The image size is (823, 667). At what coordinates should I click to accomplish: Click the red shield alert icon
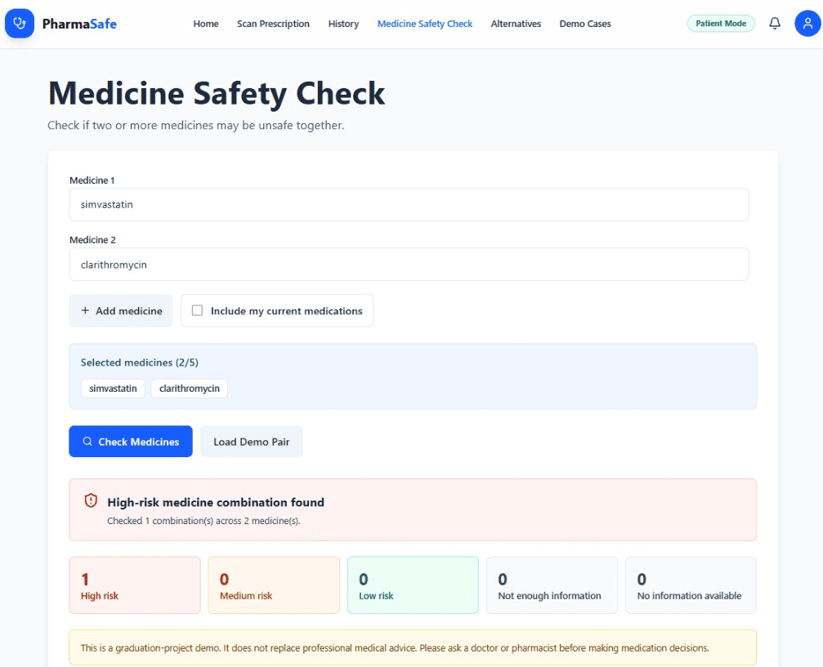91,500
